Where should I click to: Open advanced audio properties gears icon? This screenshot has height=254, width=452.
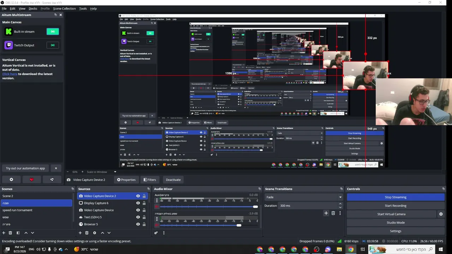click(156, 233)
